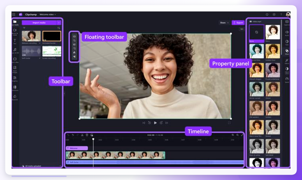The height and width of the screenshot is (180, 302).
Task: Open the Filters tab in property panel
Action: (x=287, y=52)
